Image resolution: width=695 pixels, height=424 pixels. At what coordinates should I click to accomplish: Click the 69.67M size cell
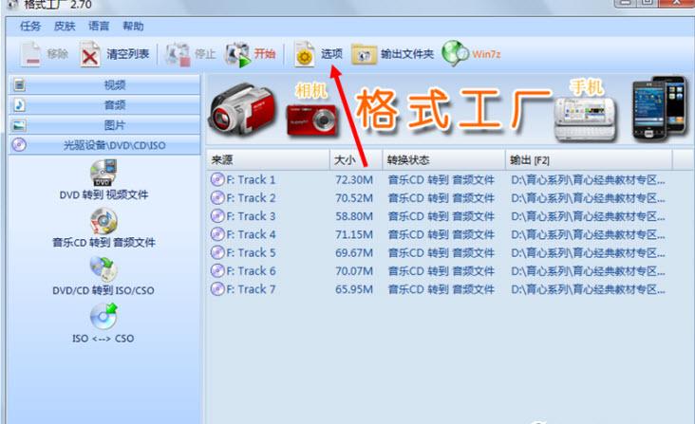click(354, 252)
